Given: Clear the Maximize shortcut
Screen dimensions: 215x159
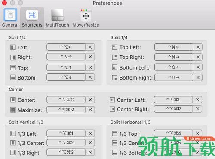Looking at the screenshot, I should [x=90, y=110].
